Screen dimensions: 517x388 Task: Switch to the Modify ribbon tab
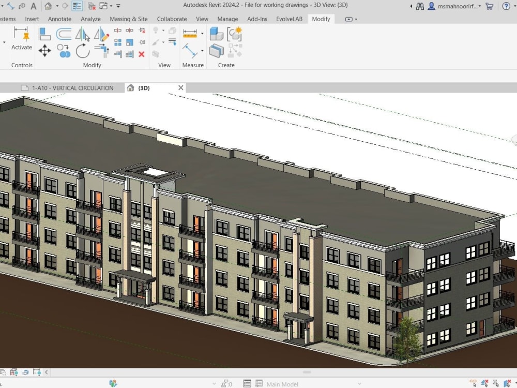point(321,19)
